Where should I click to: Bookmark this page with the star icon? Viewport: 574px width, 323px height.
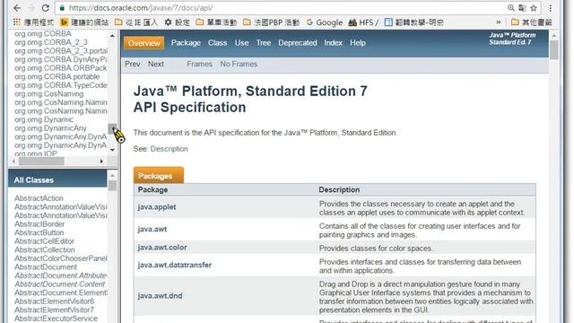tap(534, 8)
